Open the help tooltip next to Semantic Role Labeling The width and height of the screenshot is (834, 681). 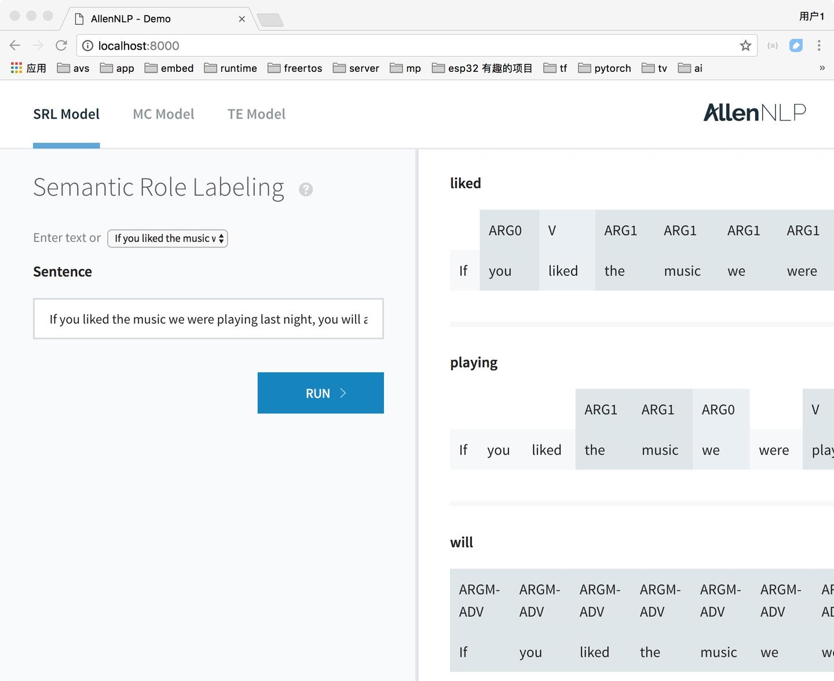(x=306, y=189)
